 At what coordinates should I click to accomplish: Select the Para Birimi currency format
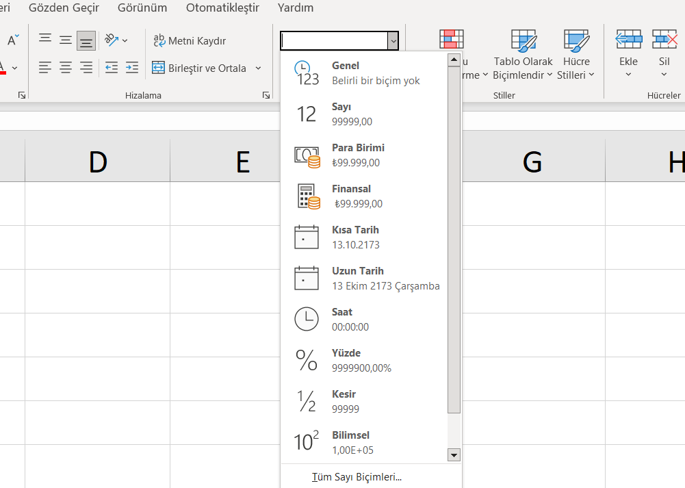pos(364,155)
